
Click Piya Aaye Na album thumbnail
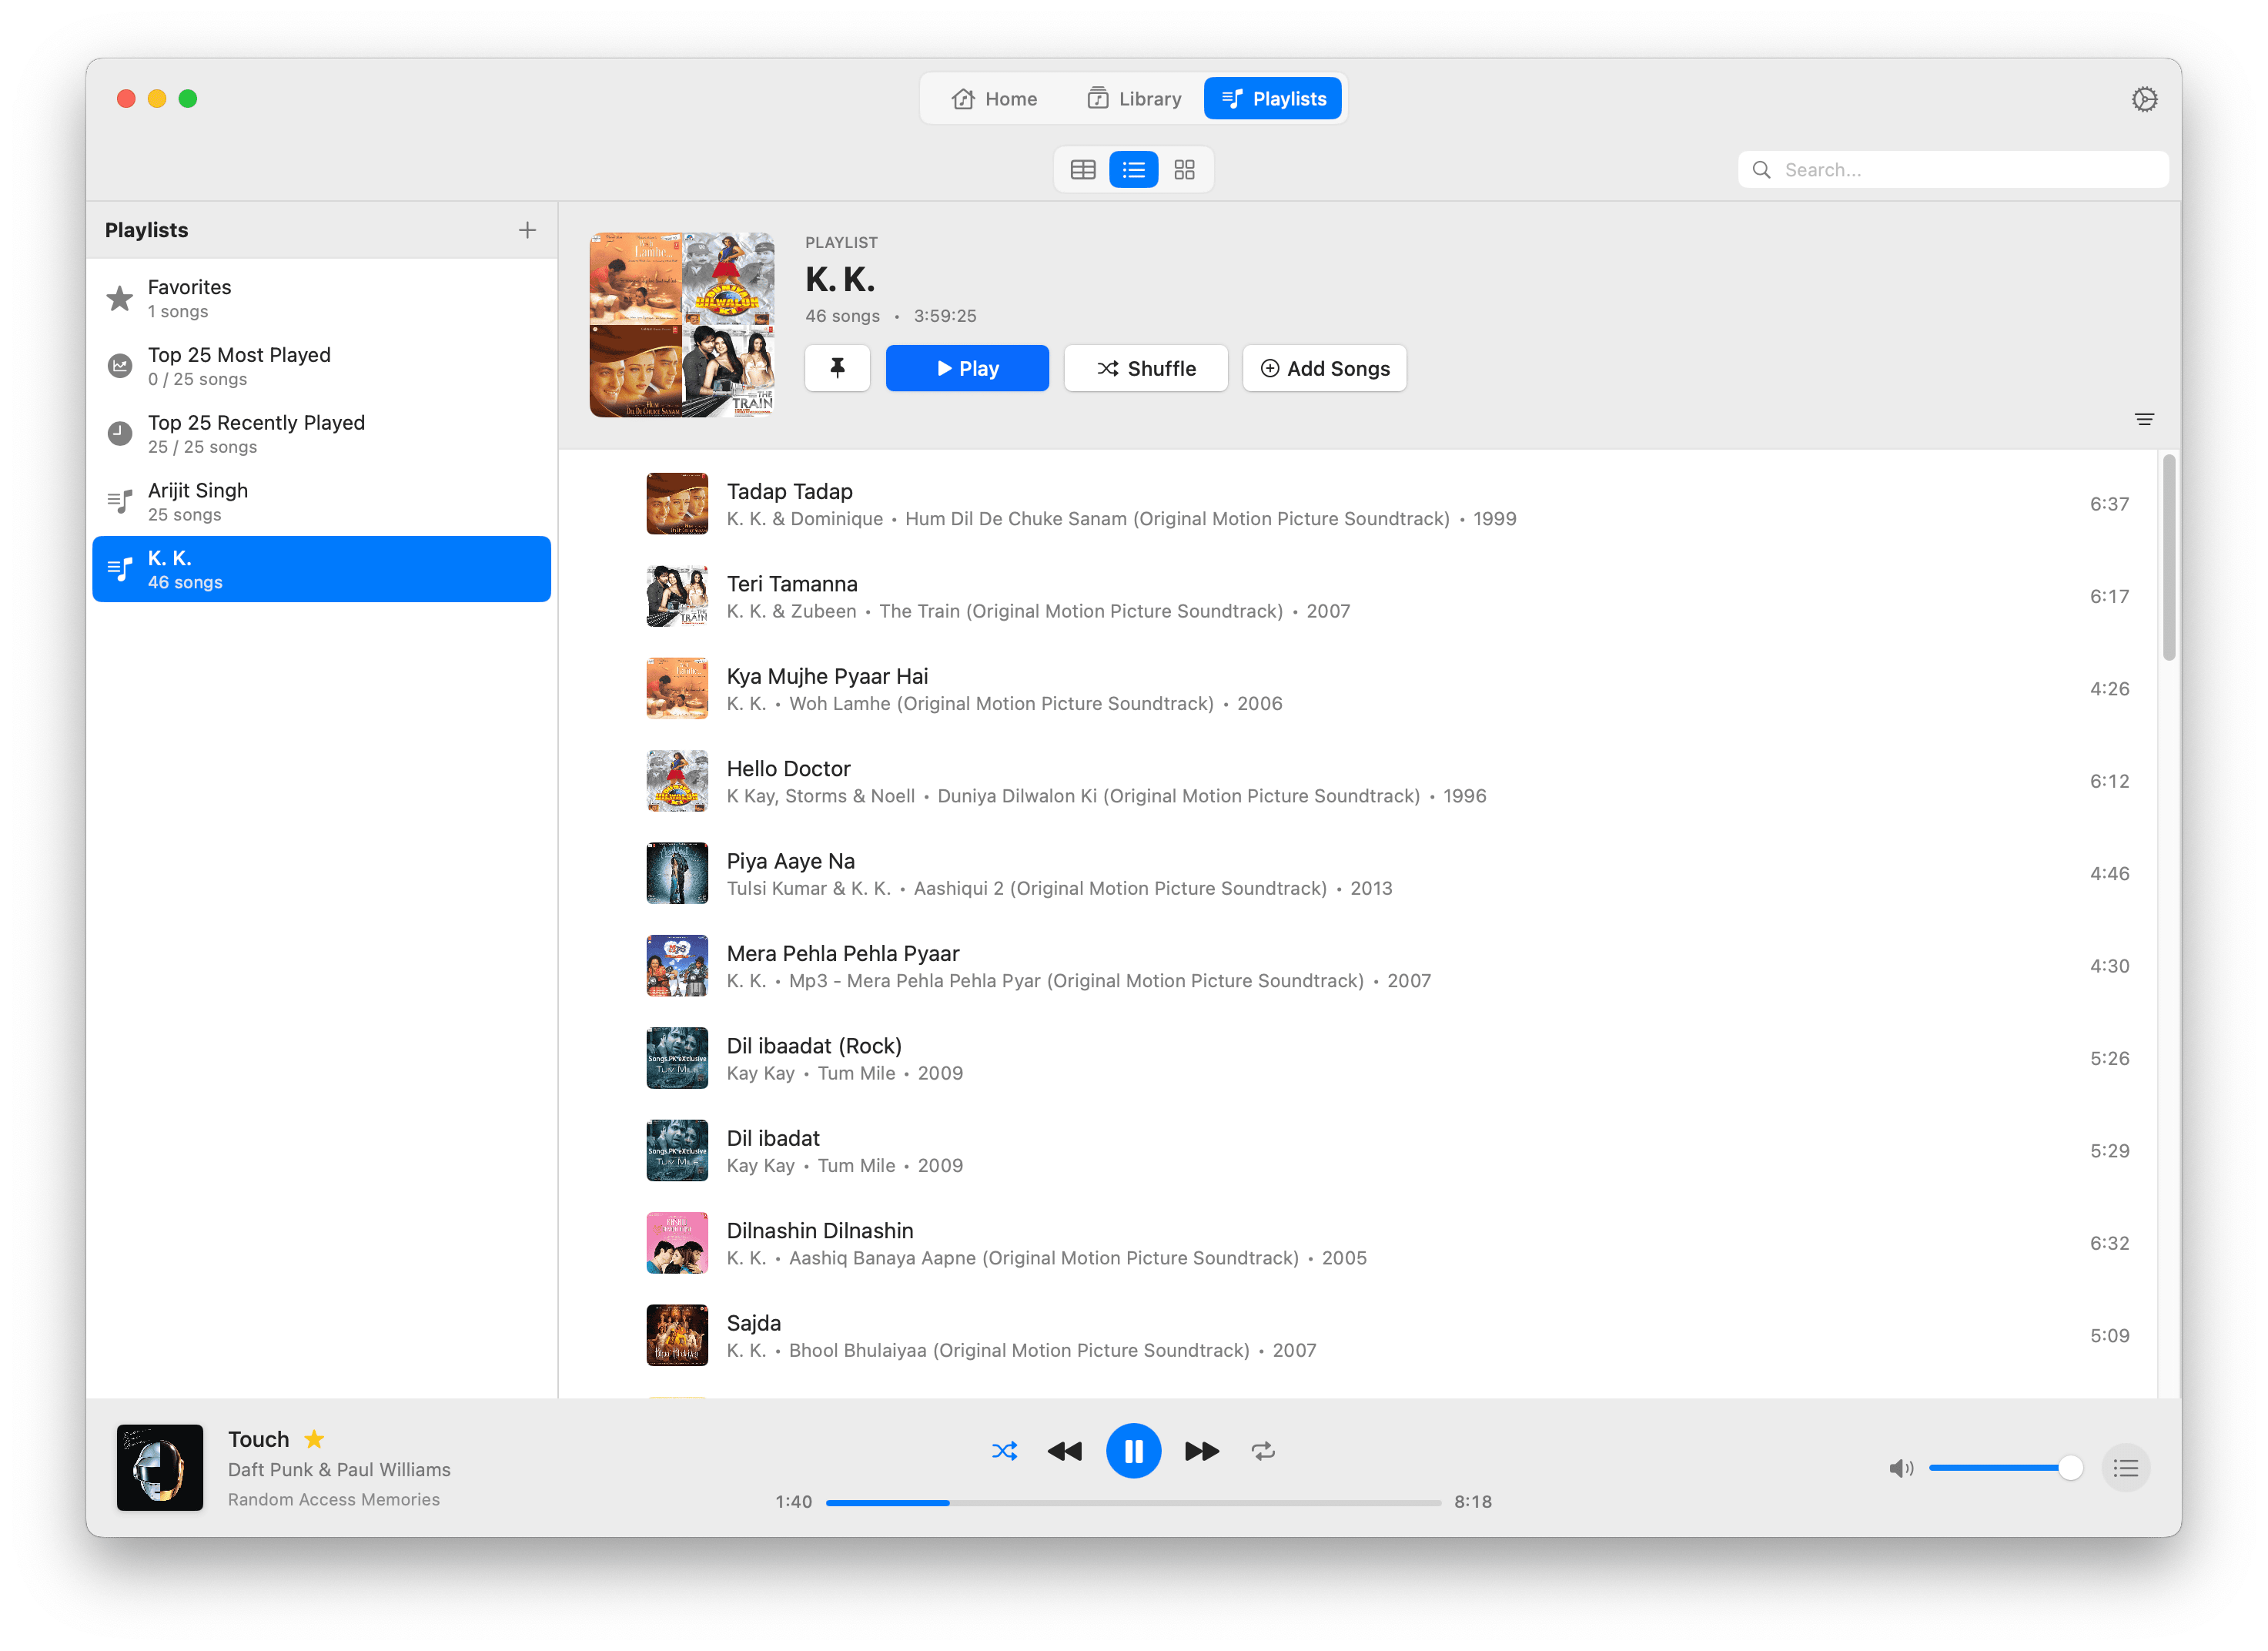[x=677, y=874]
